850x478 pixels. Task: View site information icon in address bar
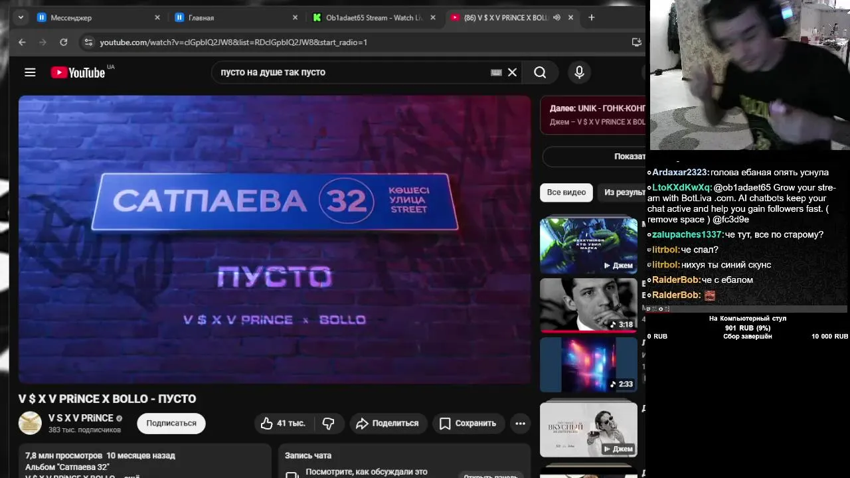(x=88, y=42)
